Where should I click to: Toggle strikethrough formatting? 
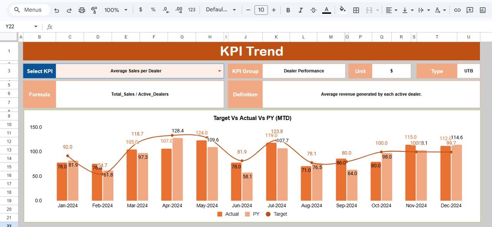(313, 10)
